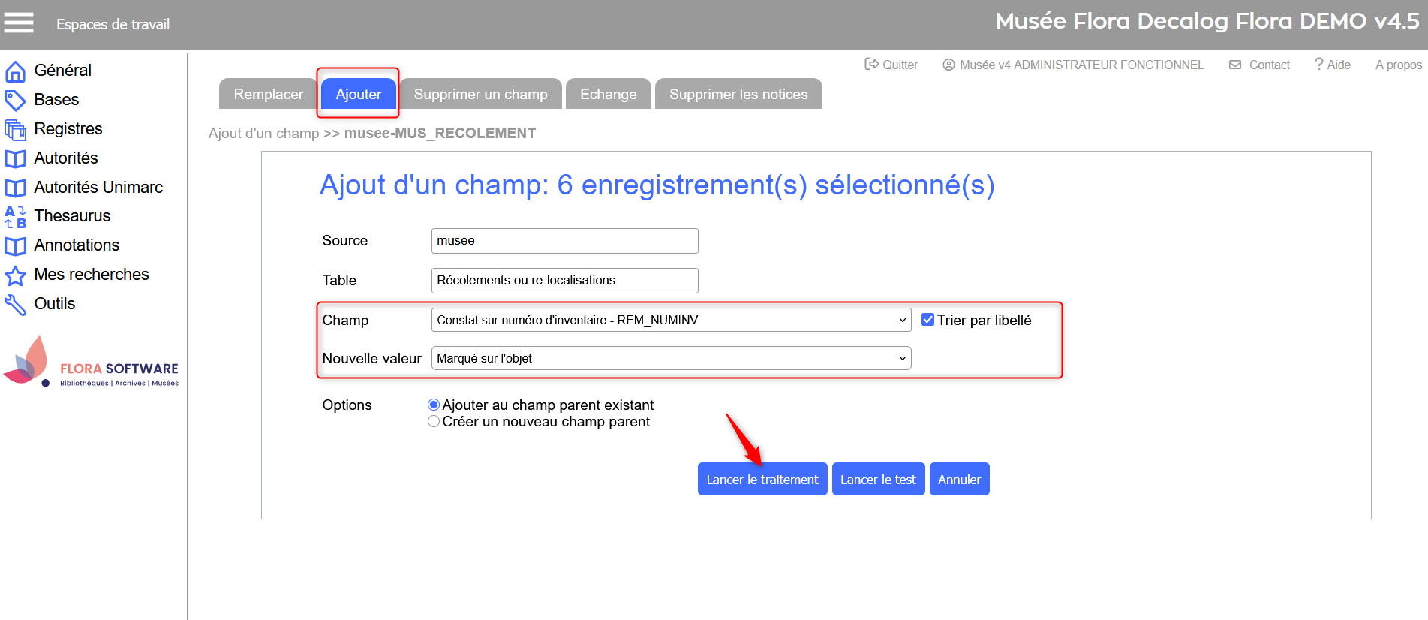Click the Outils wrench icon
Viewport: 1428px width, 620px height.
tap(15, 305)
